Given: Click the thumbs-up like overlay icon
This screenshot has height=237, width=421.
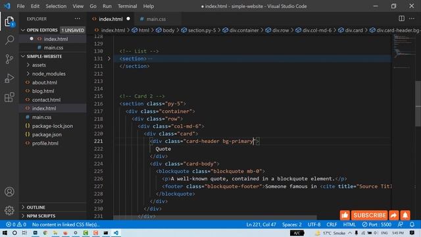Looking at the screenshot, I should (345, 215).
